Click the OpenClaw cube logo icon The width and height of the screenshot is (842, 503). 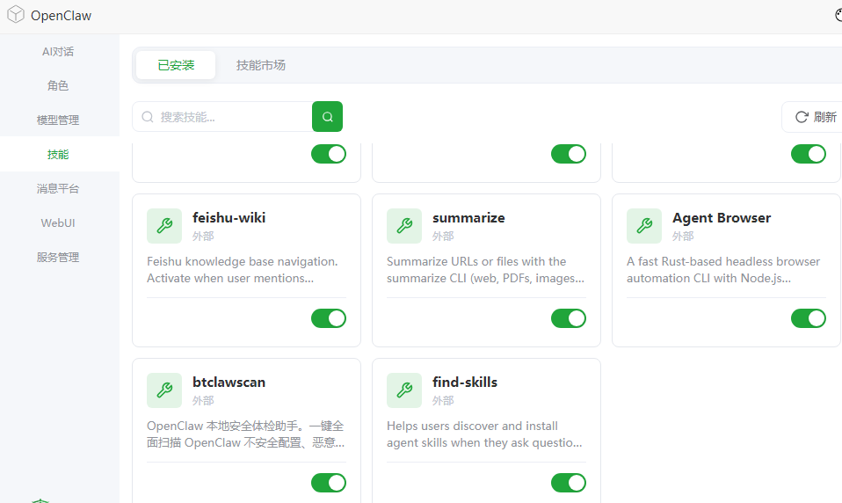[16, 14]
